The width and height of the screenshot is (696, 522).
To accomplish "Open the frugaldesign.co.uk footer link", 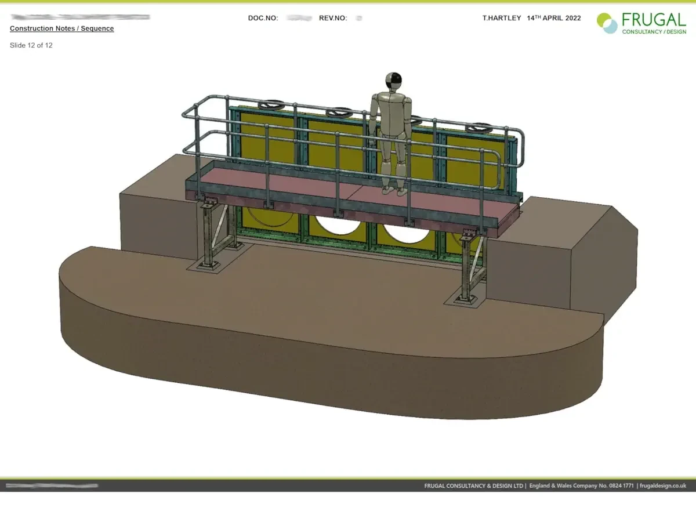I will tap(663, 486).
